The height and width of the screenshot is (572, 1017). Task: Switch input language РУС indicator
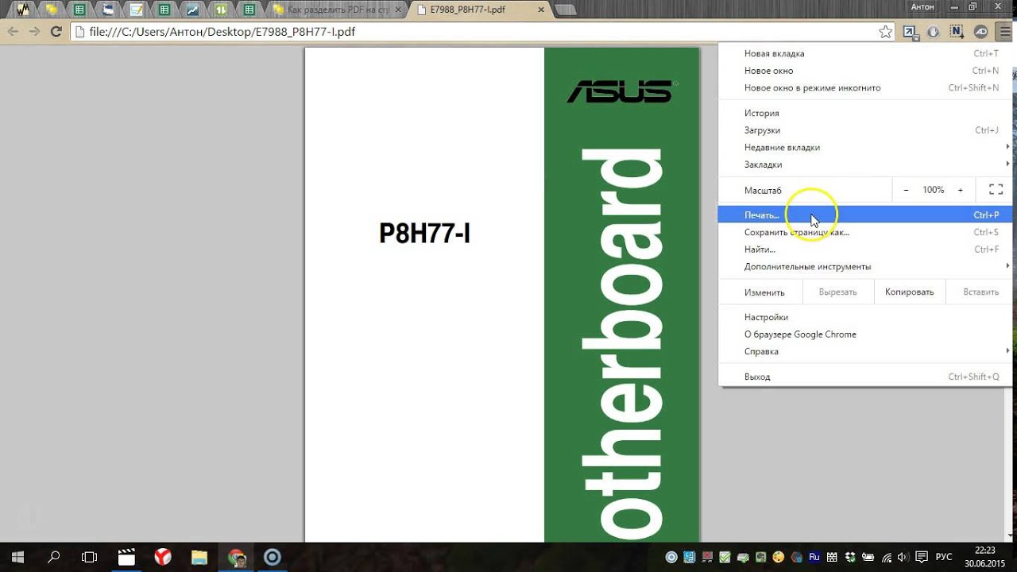pos(944,557)
